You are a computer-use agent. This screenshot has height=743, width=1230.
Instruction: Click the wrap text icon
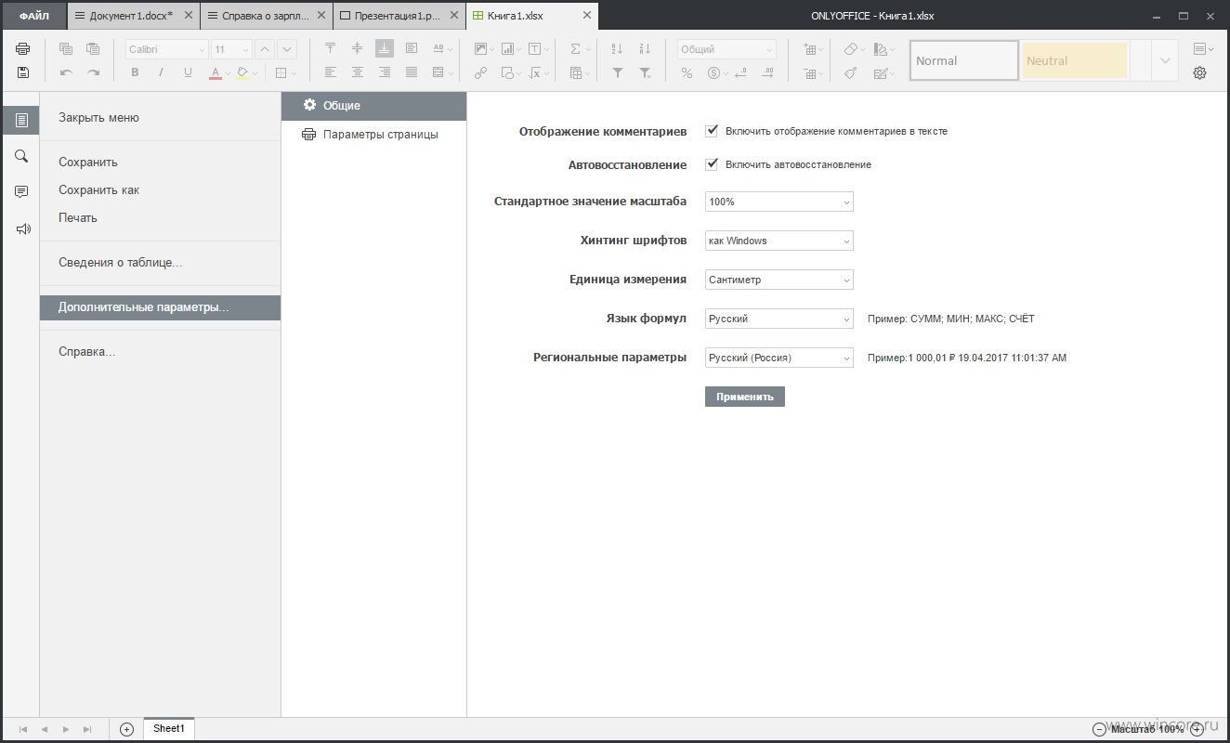pos(412,49)
